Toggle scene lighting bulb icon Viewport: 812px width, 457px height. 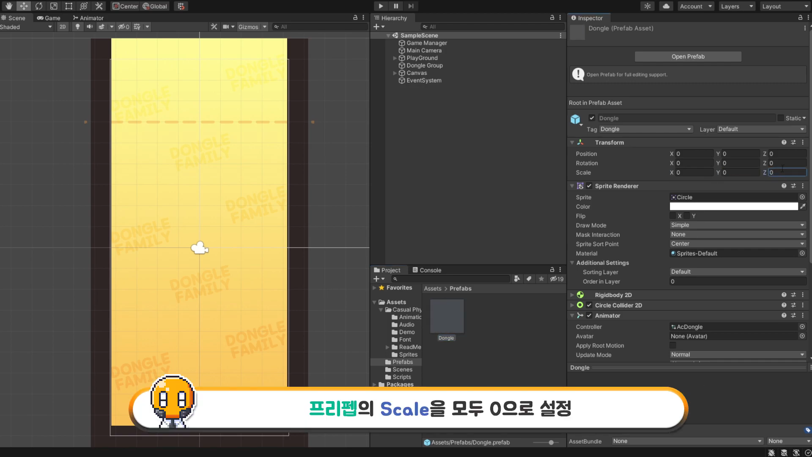click(x=77, y=27)
